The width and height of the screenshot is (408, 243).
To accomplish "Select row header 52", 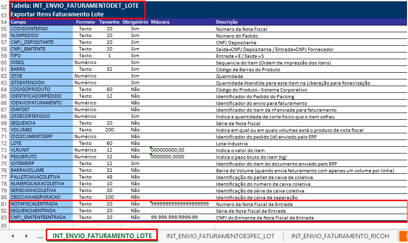I will 4,7.
